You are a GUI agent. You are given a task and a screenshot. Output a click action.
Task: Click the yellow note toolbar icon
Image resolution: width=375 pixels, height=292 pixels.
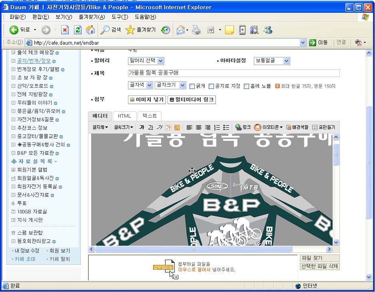[x=229, y=30]
